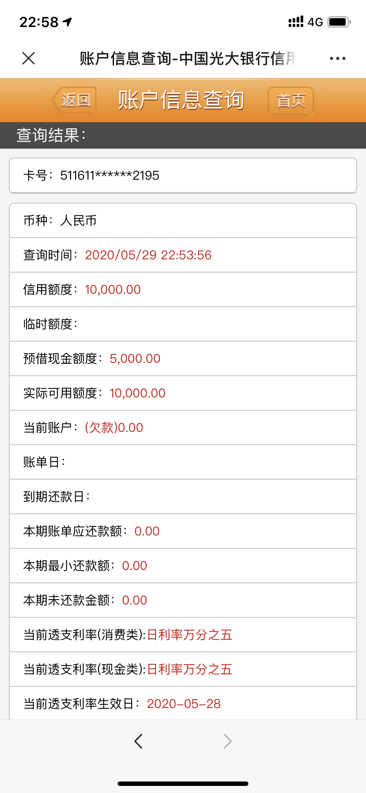The height and width of the screenshot is (793, 366).
Task: Tap the 返回 back button
Action: click(74, 100)
